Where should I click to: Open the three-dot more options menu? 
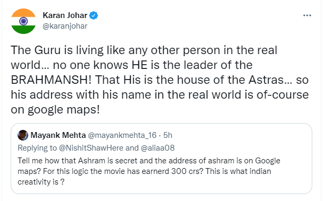tap(307, 15)
